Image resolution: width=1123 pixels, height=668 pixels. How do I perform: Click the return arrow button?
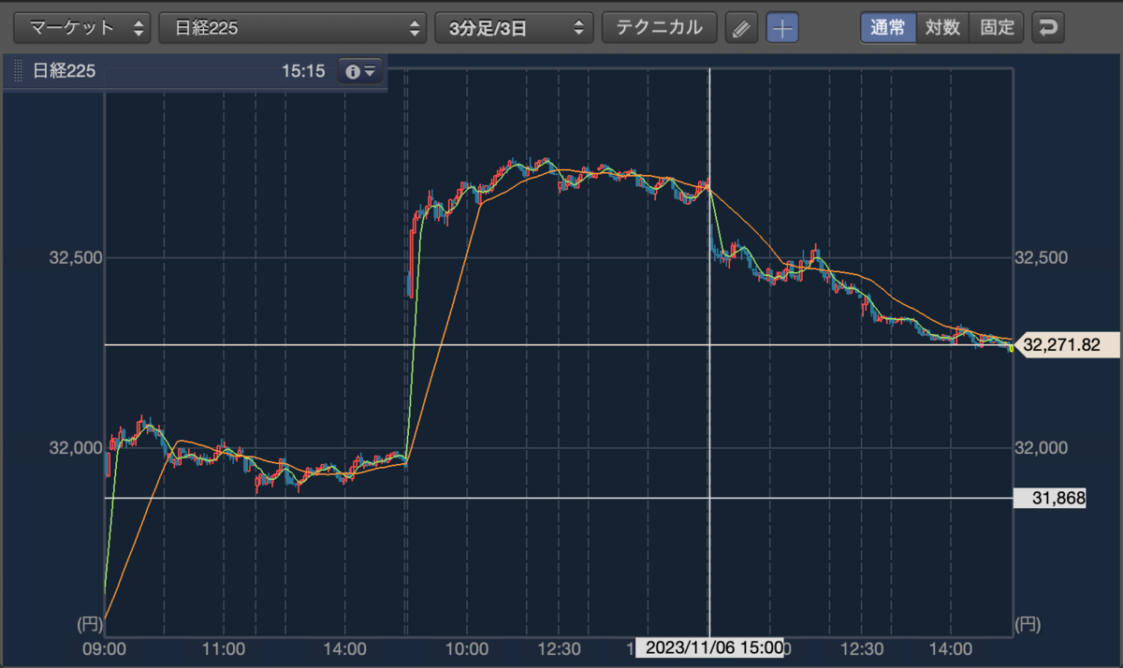pyautogui.click(x=1047, y=28)
